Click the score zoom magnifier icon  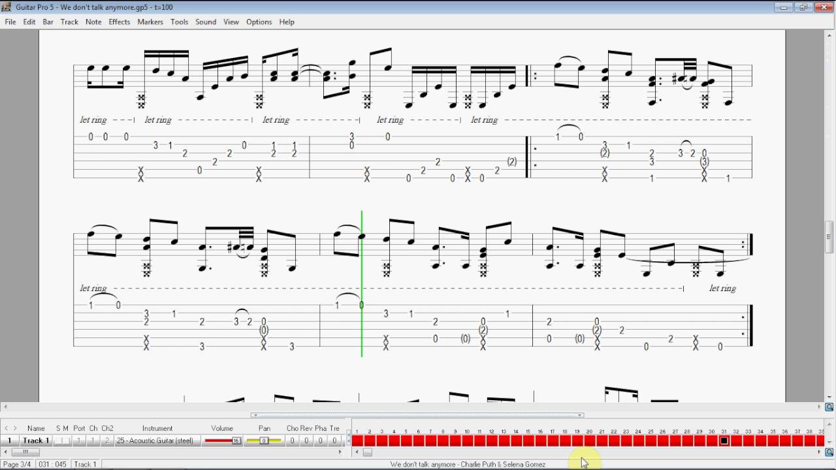click(829, 407)
